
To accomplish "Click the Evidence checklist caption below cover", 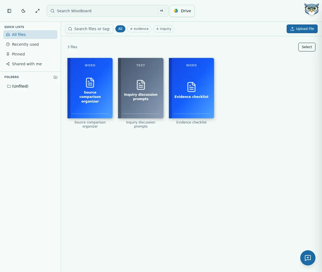I will click(191, 122).
